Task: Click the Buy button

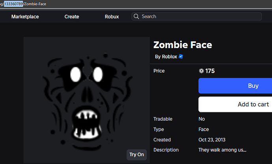Action: pos(235,86)
